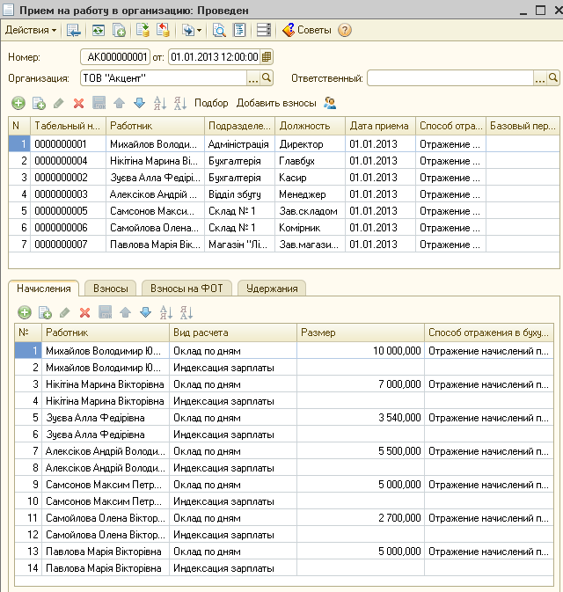563x592 pixels.
Task: Edit current row in employees table (pencil)
Action: click(x=59, y=103)
